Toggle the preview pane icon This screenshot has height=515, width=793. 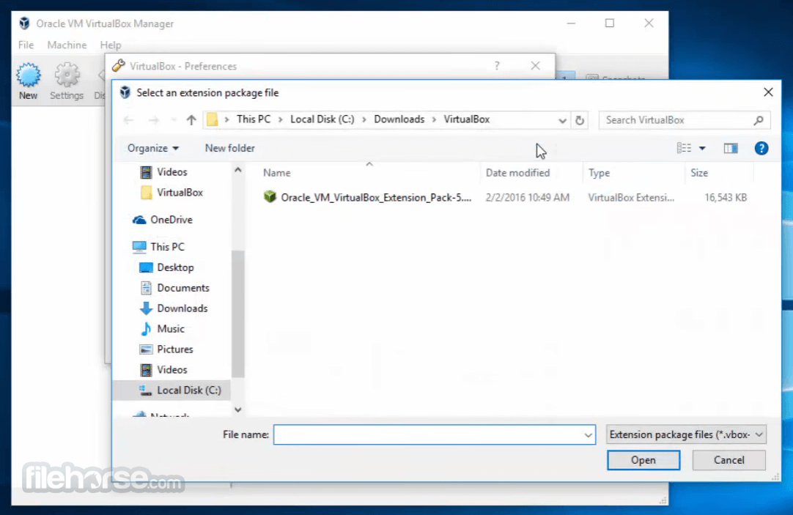[x=730, y=148]
